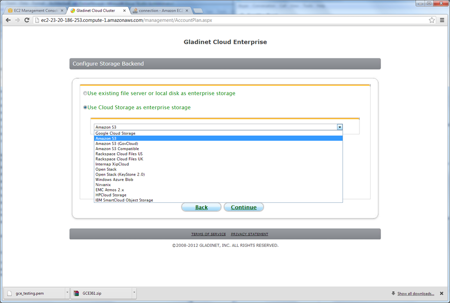Click the Configure Storage Backend header
The height and width of the screenshot is (303, 450).
coord(225,64)
